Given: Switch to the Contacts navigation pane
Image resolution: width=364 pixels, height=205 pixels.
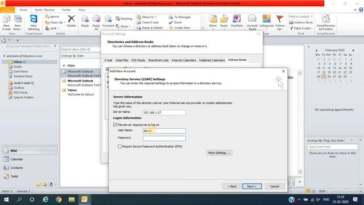Looking at the screenshot, I should tap(30, 167).
